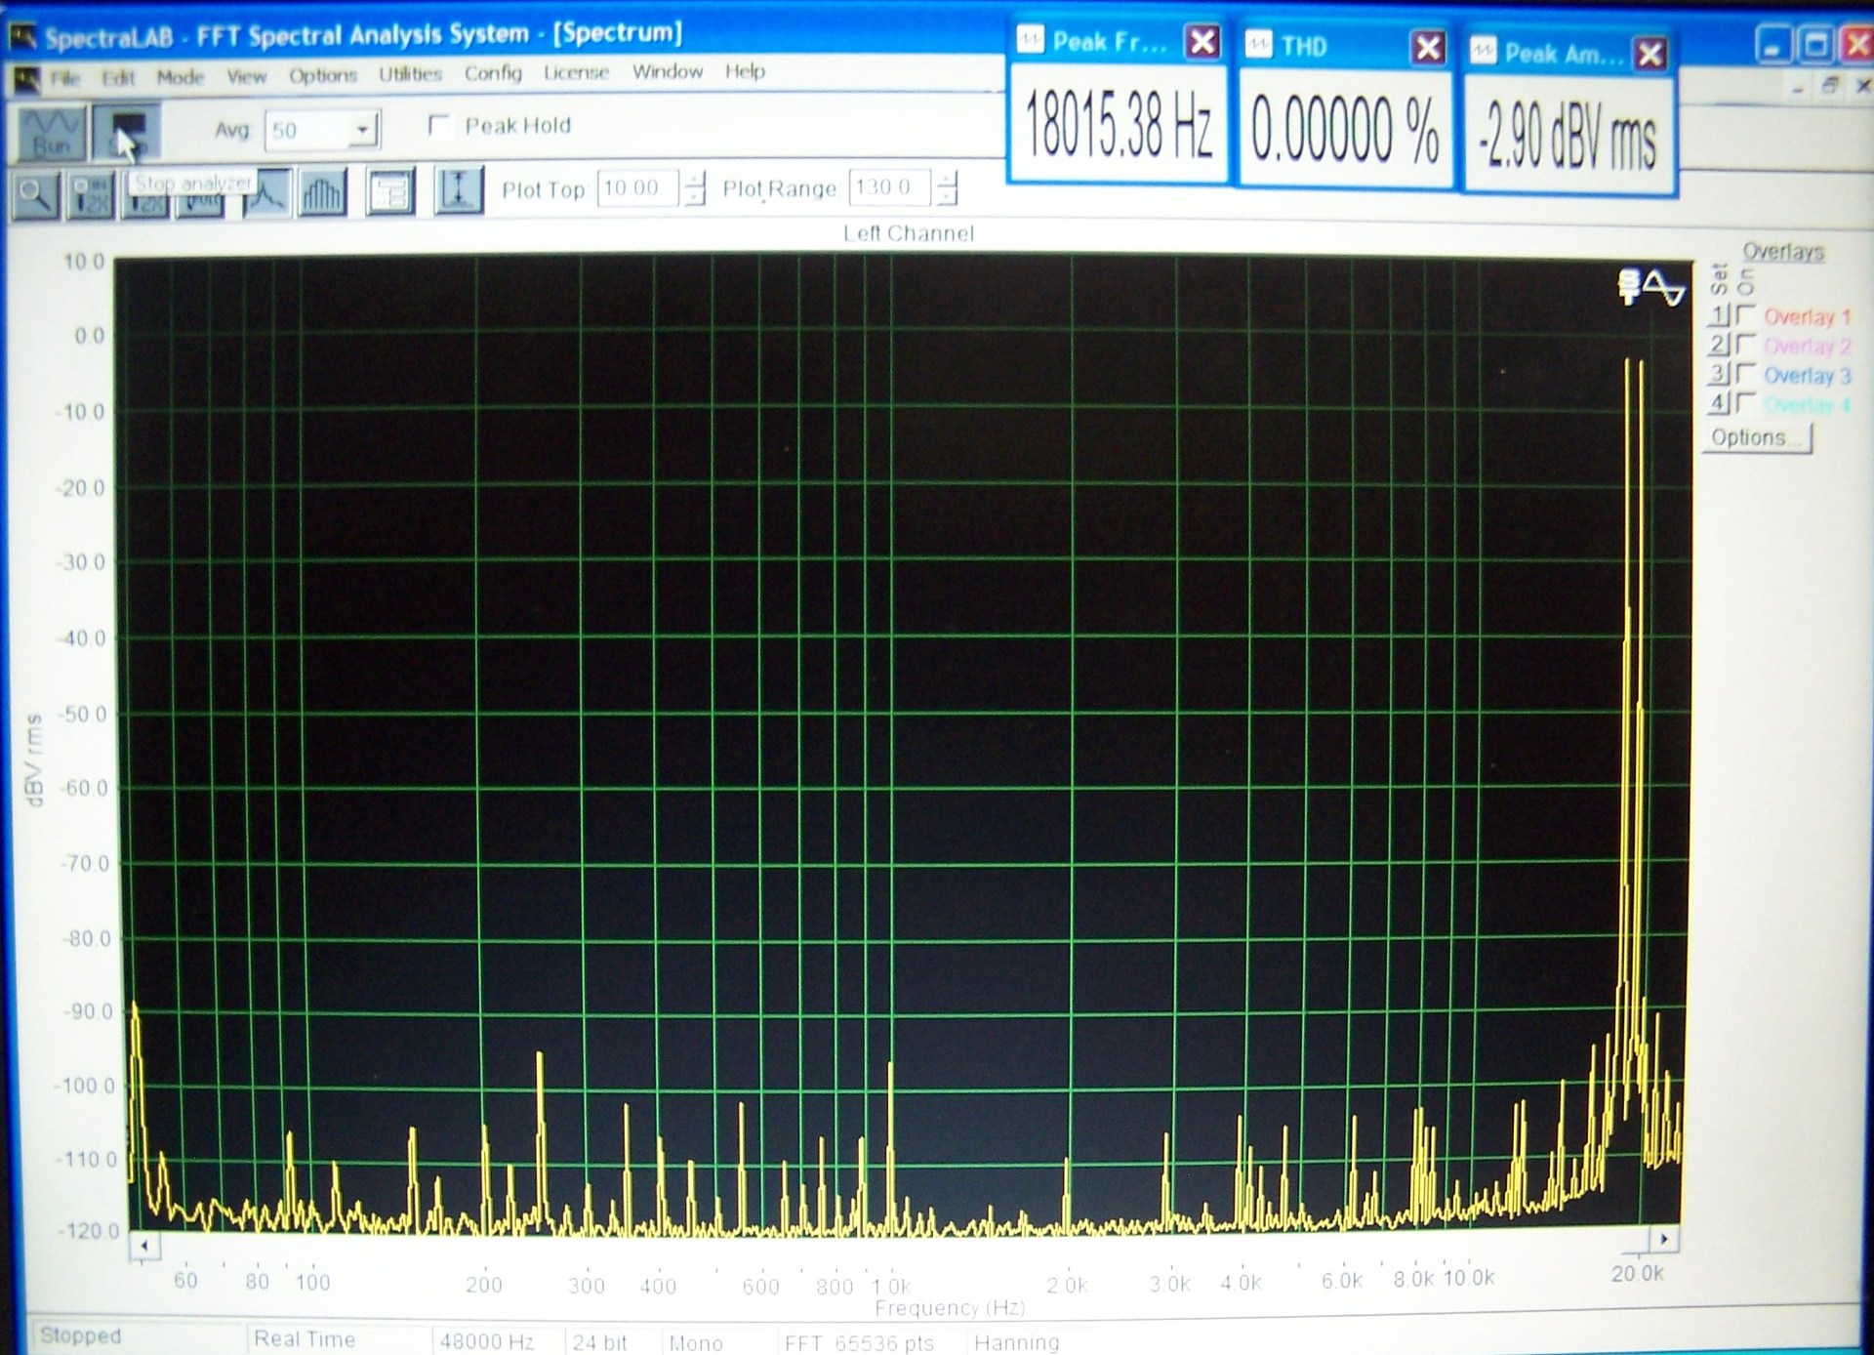Click the overlay Options button
Image resolution: width=1874 pixels, height=1355 pixels.
point(1759,437)
